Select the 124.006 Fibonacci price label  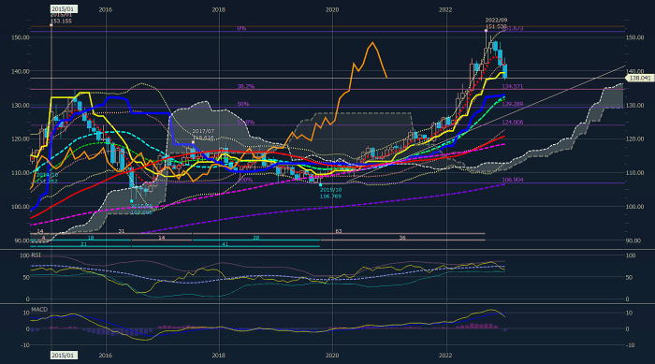pyautogui.click(x=513, y=122)
